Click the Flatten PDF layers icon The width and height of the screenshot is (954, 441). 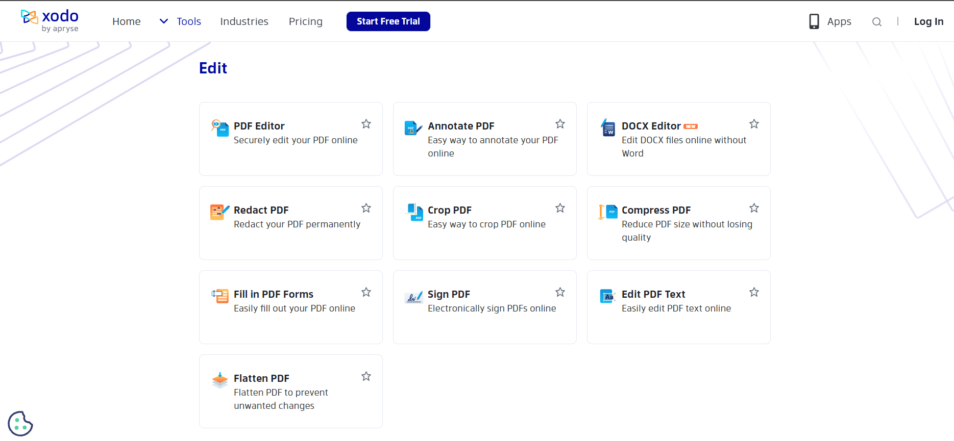point(220,380)
